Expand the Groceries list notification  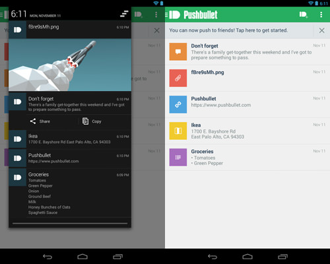pyautogui.click(x=70, y=193)
